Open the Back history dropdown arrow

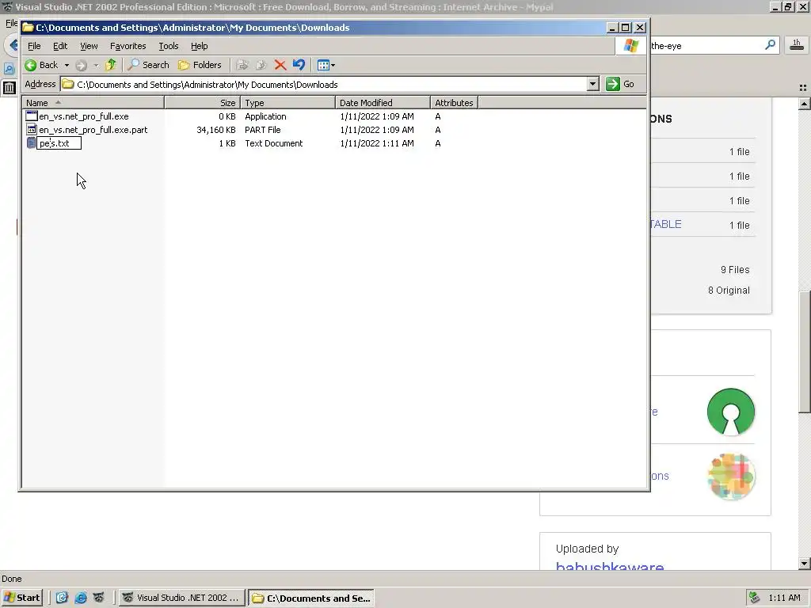point(67,65)
